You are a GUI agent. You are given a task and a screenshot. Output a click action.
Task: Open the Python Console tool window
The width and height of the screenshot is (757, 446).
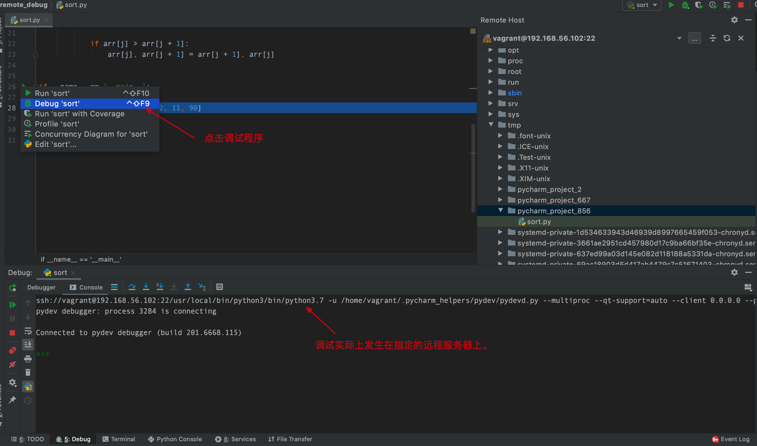pyautogui.click(x=175, y=439)
